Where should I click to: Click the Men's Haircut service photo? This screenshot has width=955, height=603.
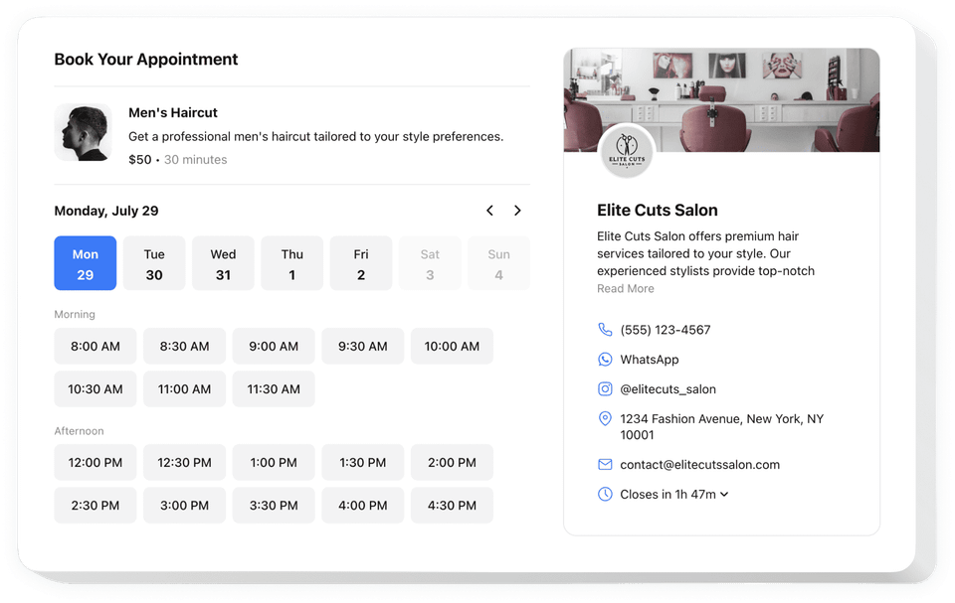[x=84, y=132]
